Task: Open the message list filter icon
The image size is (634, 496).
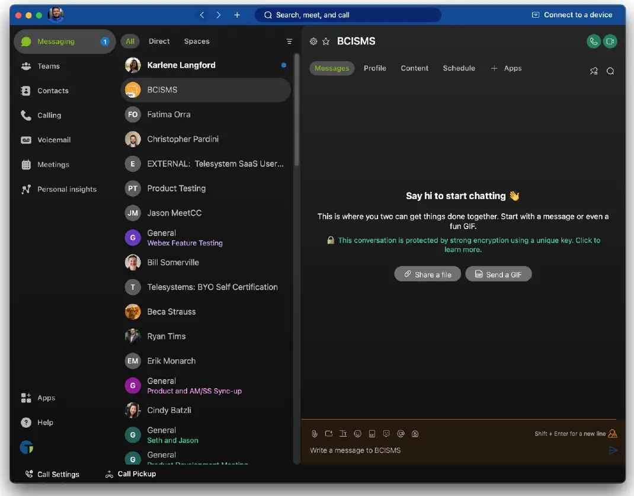Action: pyautogui.click(x=290, y=41)
